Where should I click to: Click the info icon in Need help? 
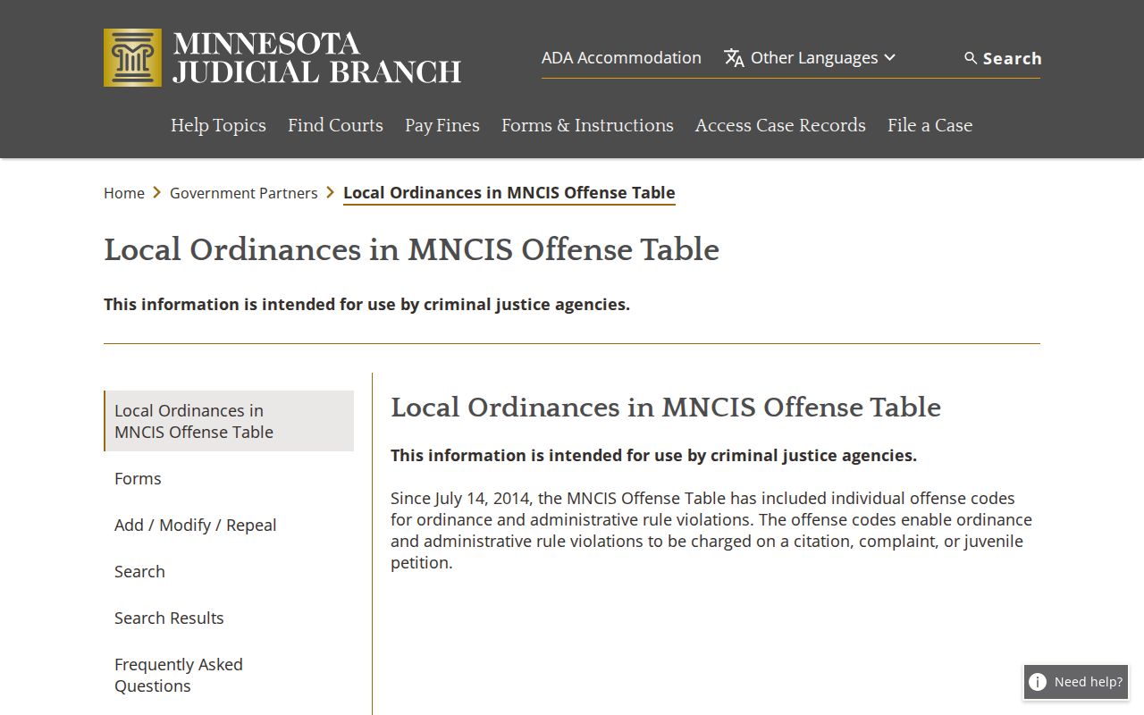pyautogui.click(x=1038, y=682)
